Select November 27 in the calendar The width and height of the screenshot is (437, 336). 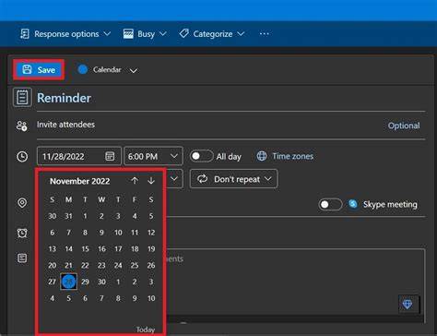click(x=53, y=282)
